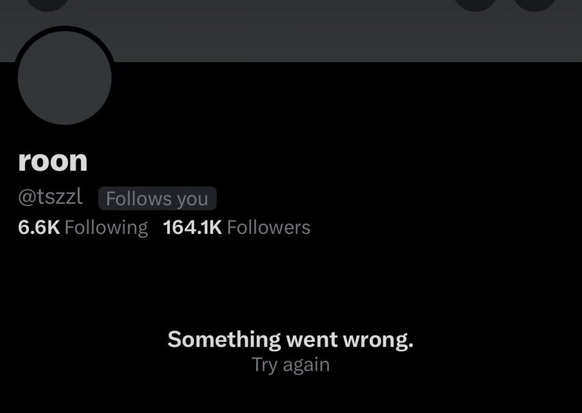Viewport: 582px width, 413px height.
Task: Tap the rightmost circular header button
Action: 535,4
